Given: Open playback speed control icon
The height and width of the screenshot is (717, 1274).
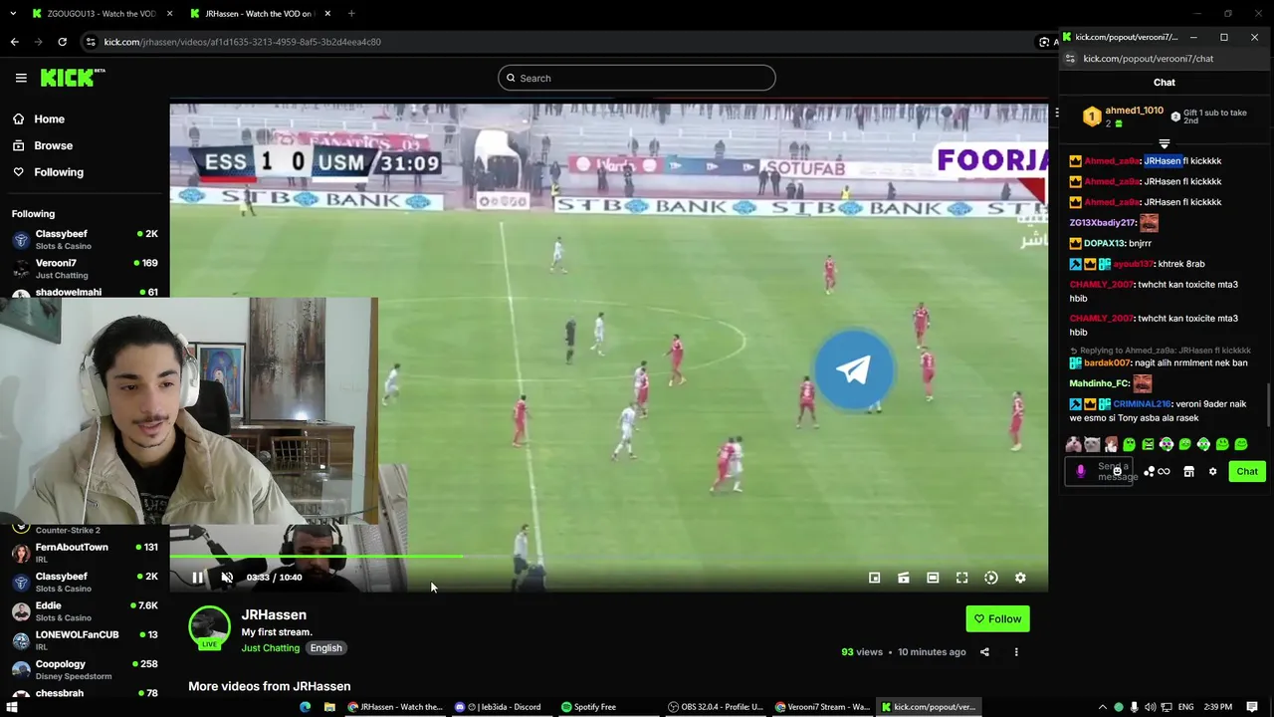Looking at the screenshot, I should (991, 578).
